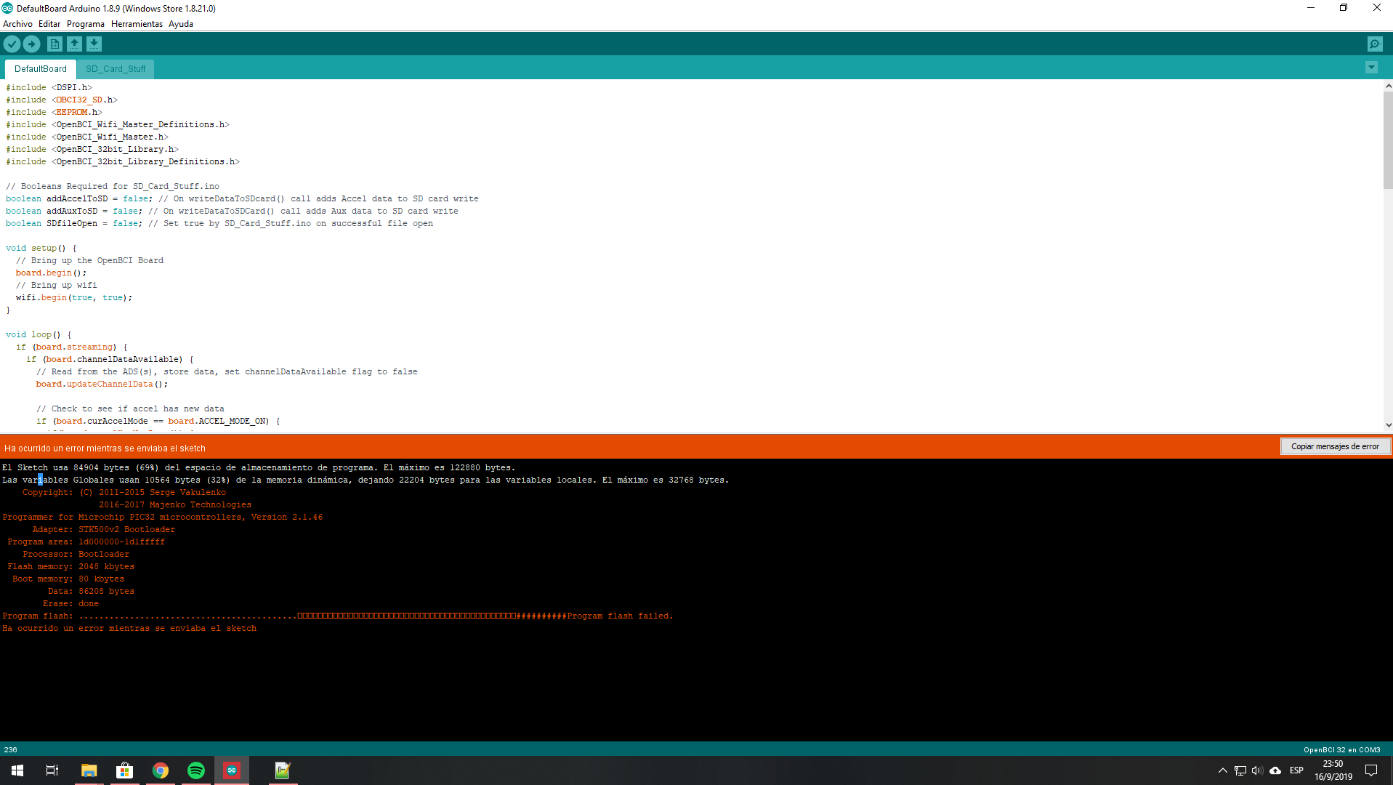Click 'Program flash failed.' in the console
Image resolution: width=1393 pixels, height=785 pixels.
pos(620,616)
